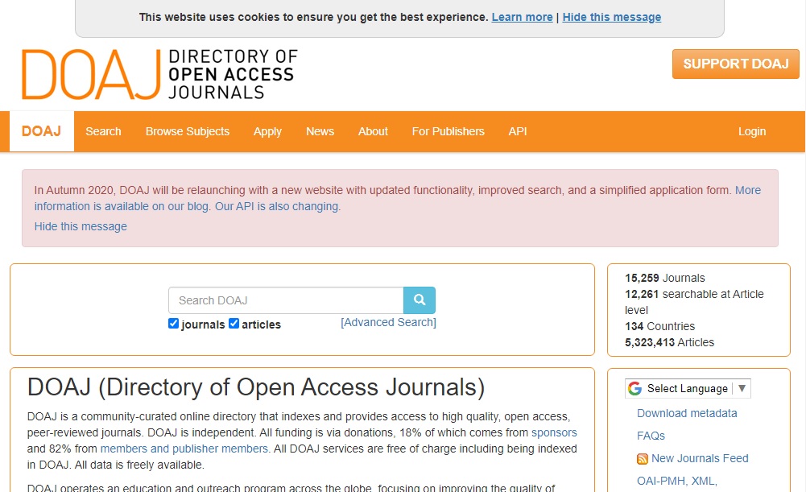Expand the Select Language dropdown

[x=688, y=389]
